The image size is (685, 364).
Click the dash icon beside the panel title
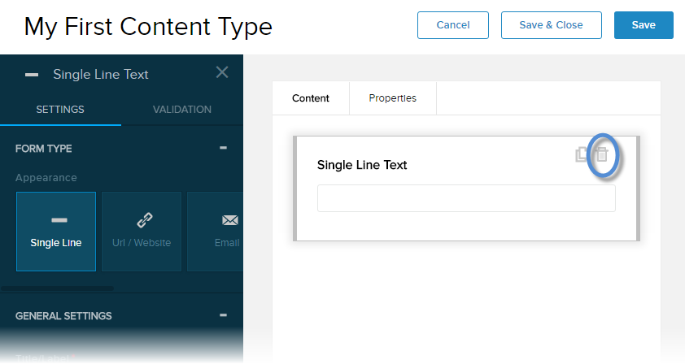pyautogui.click(x=32, y=75)
